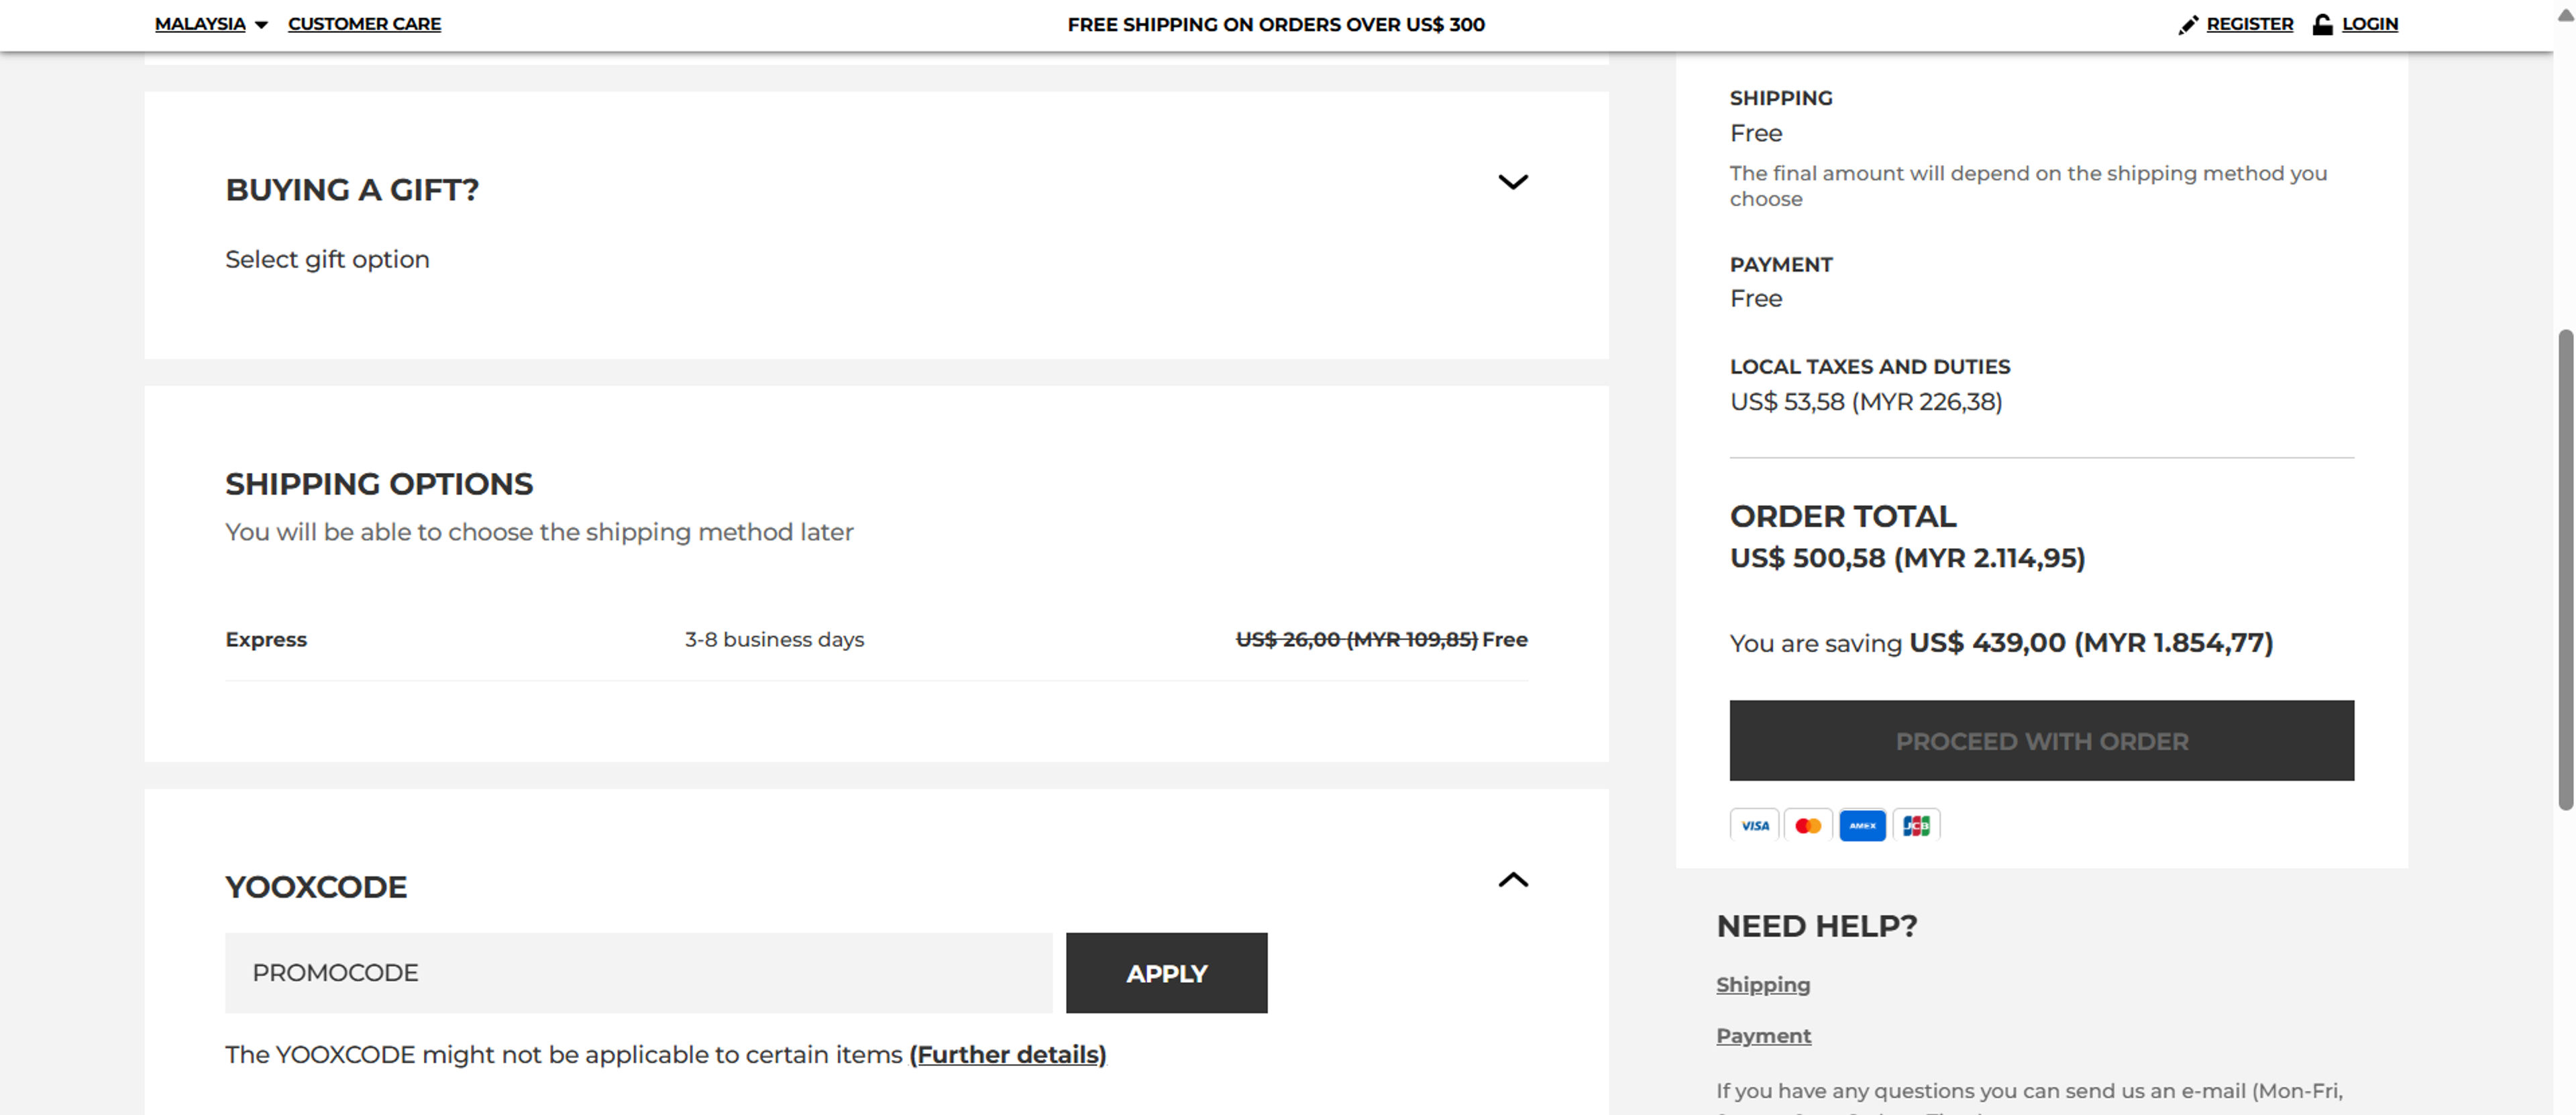The height and width of the screenshot is (1115, 2576).
Task: Click the 'Select gift option' text
Action: (x=327, y=260)
